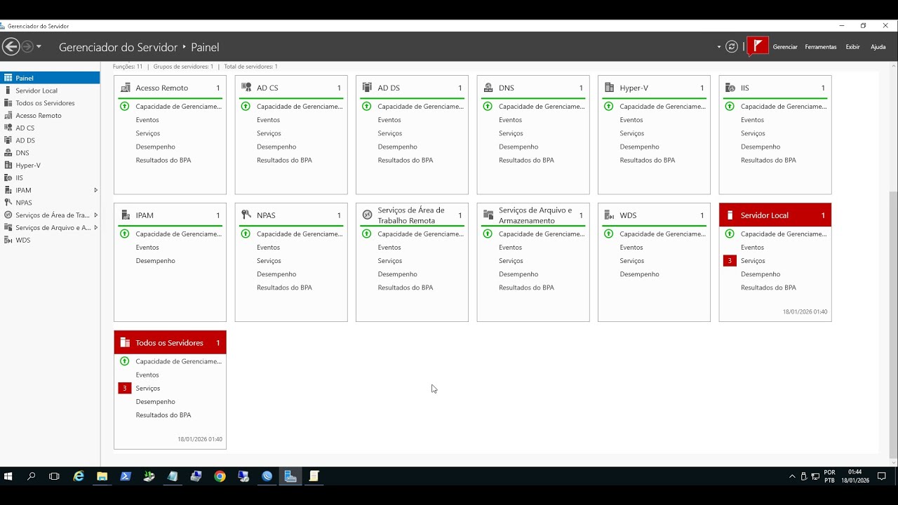Open the Acesso Remoto tile header
Screen dimensions: 898x505
(x=170, y=88)
